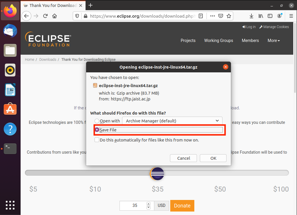Open the Files manager in dock
The image size is (297, 215).
(x=10, y=50)
